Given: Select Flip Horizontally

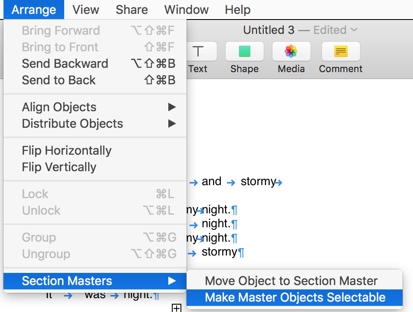Looking at the screenshot, I should tap(67, 150).
